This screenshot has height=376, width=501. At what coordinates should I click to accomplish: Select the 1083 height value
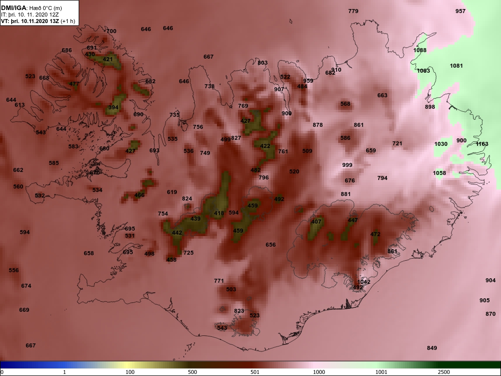coord(424,71)
